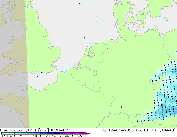Click the "Precipitation" title word
Viewport: 177px width, 137px height.
pos(12,130)
